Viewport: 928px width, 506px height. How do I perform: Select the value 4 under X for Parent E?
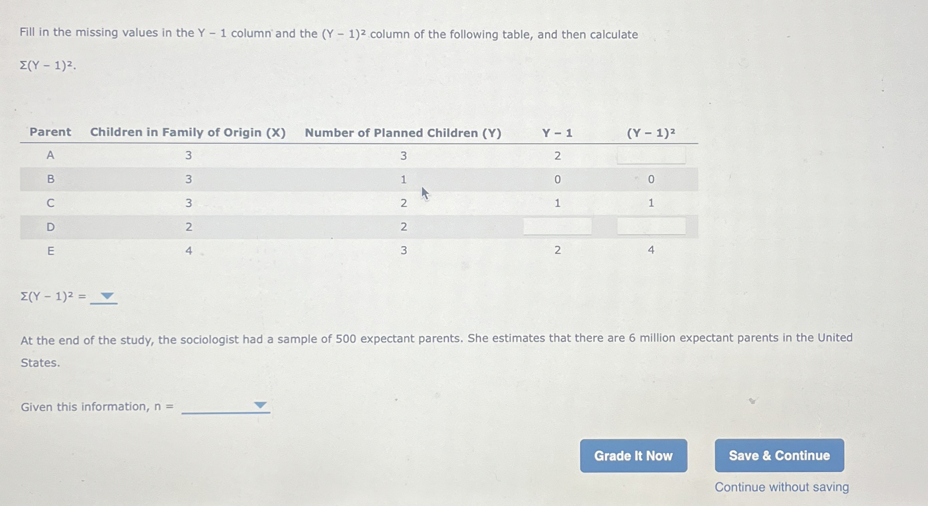pos(188,251)
